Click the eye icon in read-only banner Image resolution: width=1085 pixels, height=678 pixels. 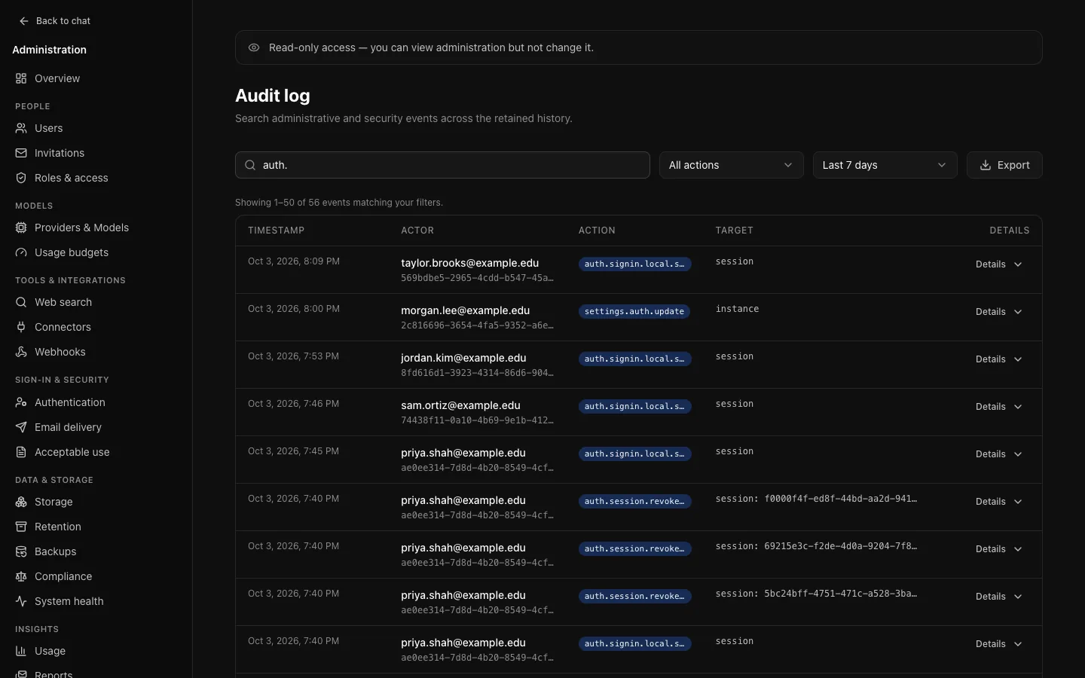[x=254, y=47]
